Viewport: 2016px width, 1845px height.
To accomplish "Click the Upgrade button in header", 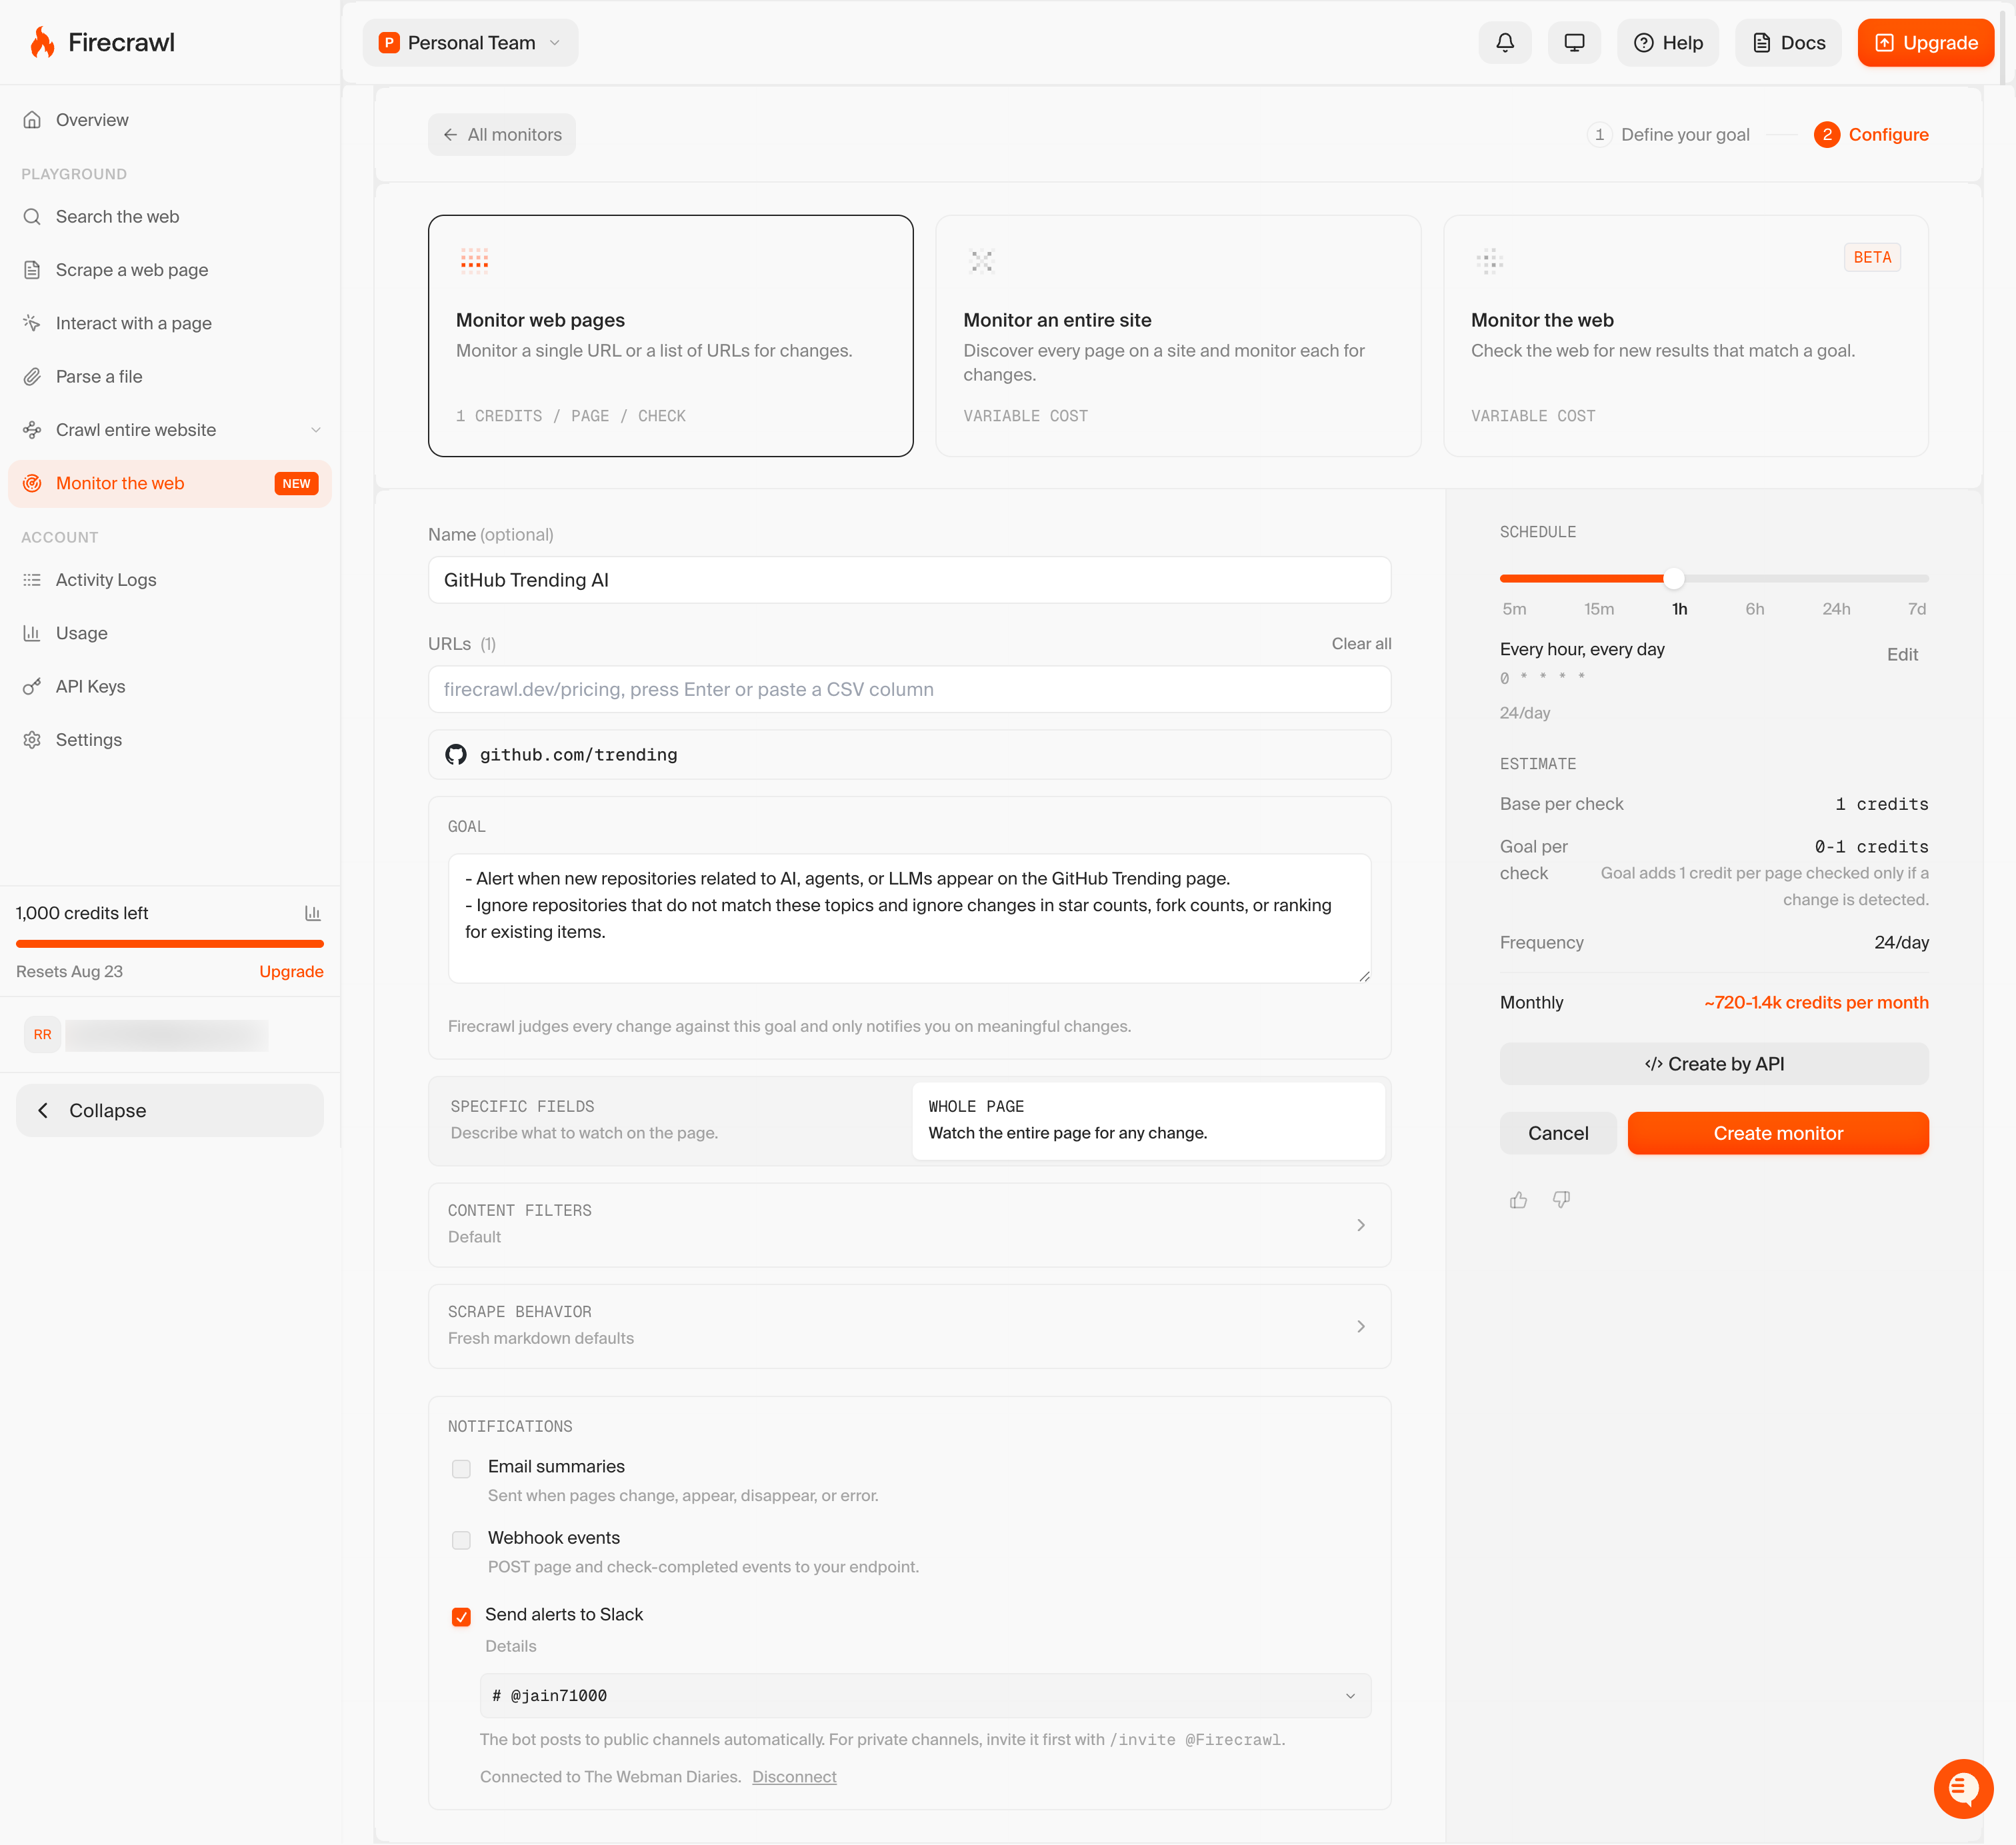I will pos(1925,43).
